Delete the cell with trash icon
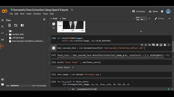 pyautogui.click(x=165, y=45)
